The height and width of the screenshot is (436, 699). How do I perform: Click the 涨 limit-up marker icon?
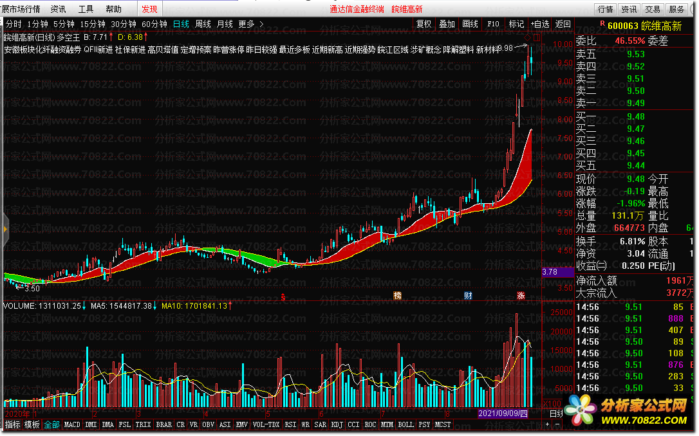click(521, 296)
